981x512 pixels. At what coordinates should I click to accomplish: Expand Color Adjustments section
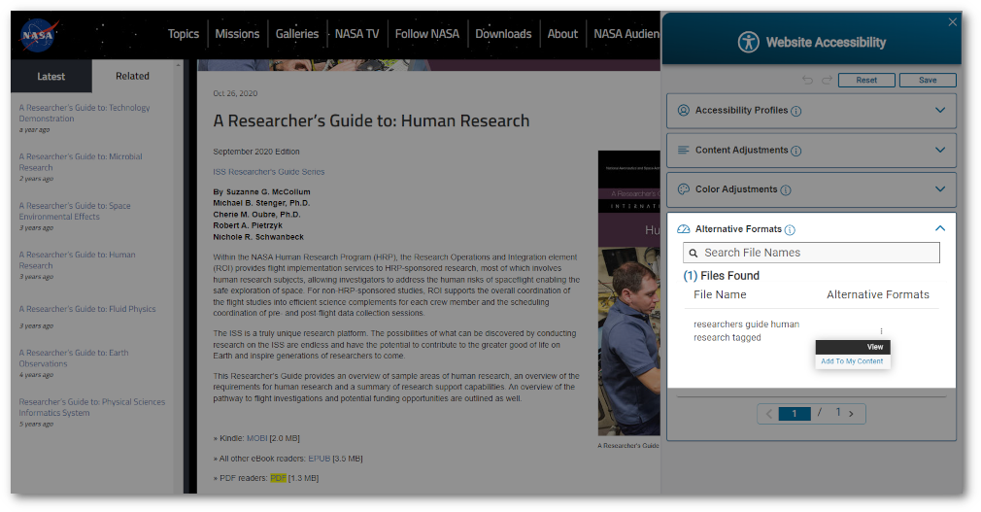tap(939, 189)
